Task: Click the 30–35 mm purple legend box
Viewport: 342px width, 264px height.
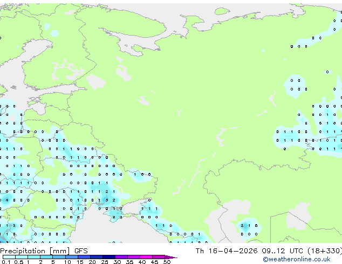Action: pyautogui.click(x=121, y=257)
